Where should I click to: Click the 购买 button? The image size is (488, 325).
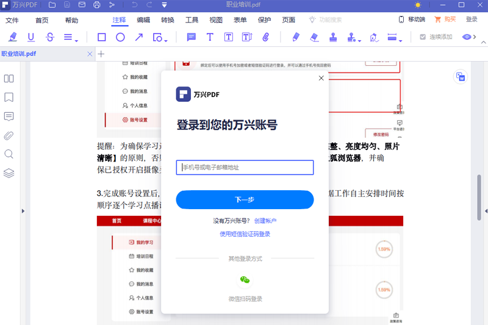pos(445,20)
